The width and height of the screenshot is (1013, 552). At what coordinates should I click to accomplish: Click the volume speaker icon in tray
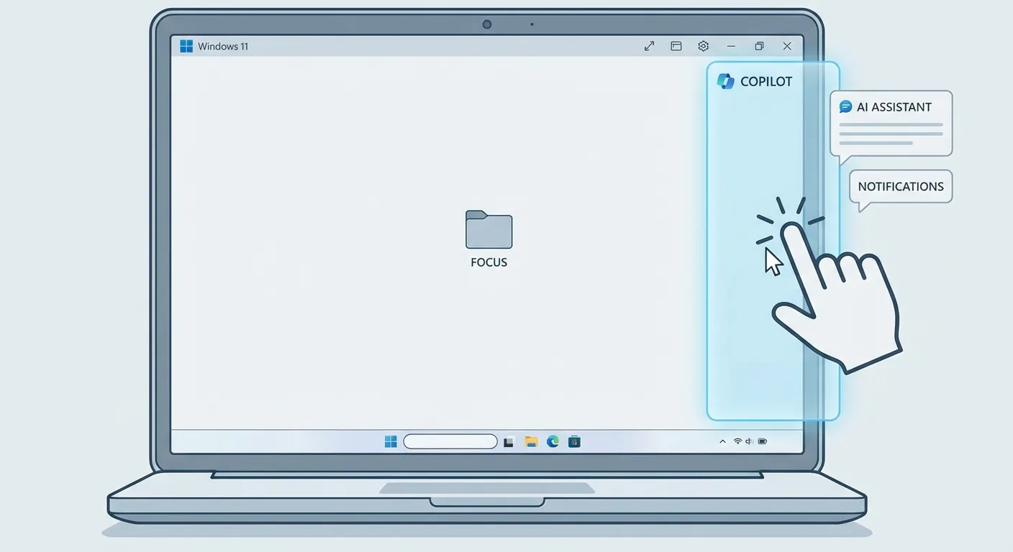(x=750, y=441)
